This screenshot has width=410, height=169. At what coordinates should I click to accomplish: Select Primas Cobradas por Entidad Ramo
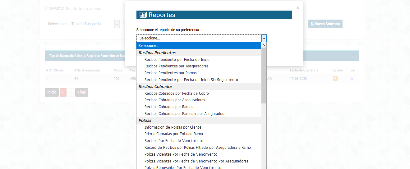tap(173, 134)
